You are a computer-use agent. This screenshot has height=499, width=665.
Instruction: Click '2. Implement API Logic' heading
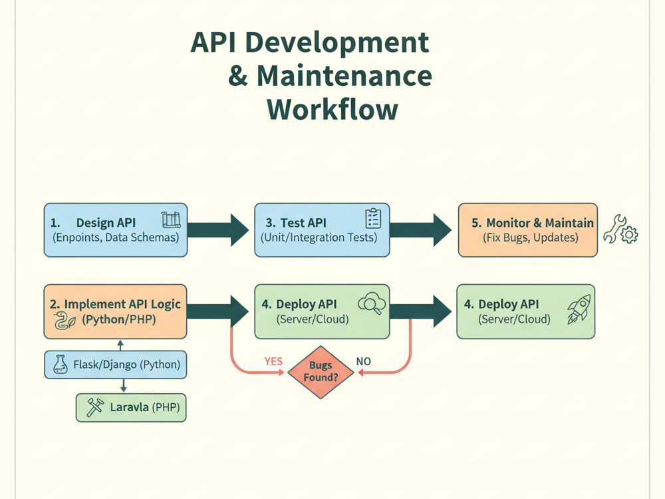(x=115, y=304)
